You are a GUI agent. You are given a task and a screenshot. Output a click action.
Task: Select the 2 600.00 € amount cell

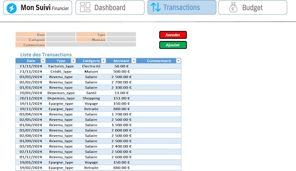pyautogui.click(x=121, y=157)
